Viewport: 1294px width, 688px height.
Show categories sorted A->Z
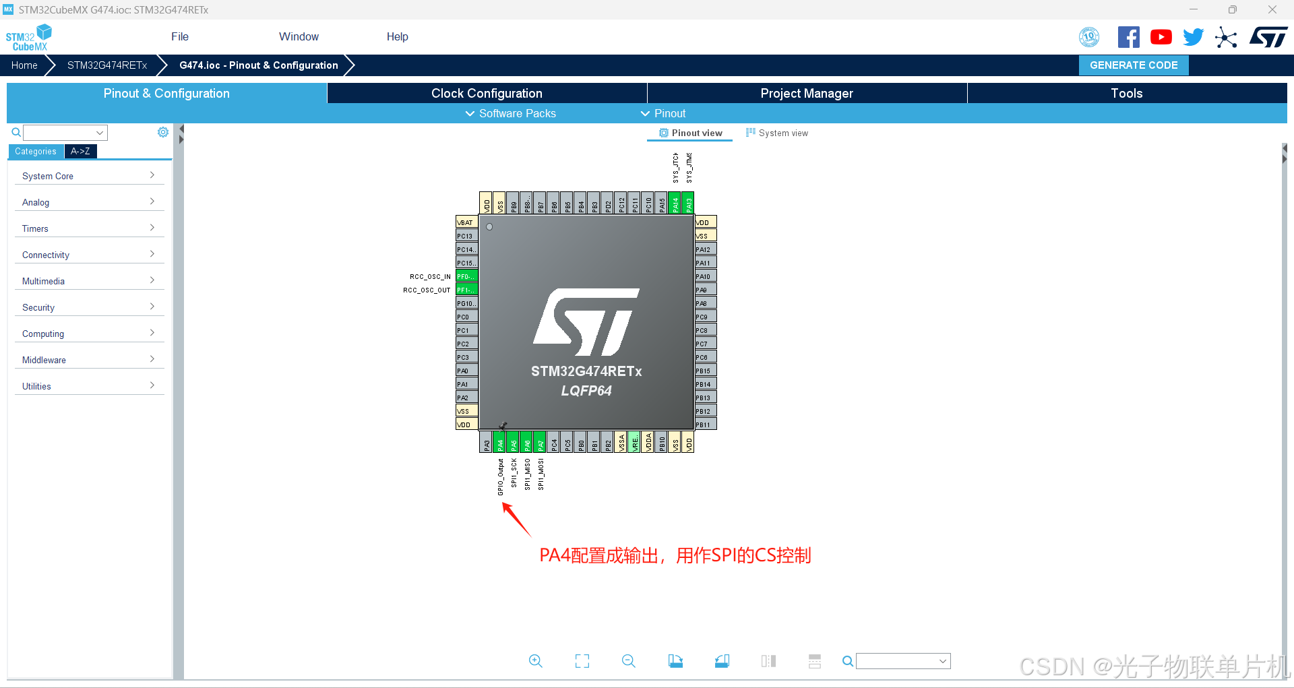pos(80,152)
